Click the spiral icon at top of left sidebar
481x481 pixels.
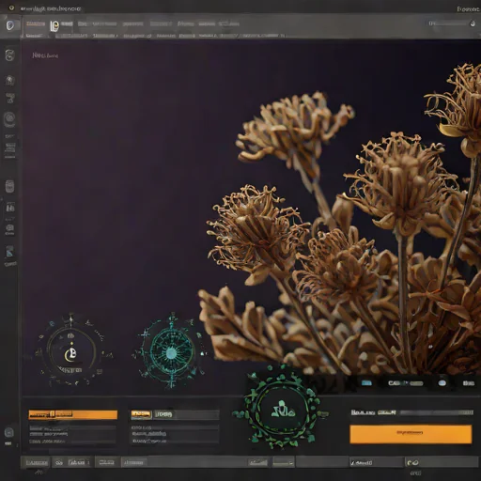pos(9,55)
